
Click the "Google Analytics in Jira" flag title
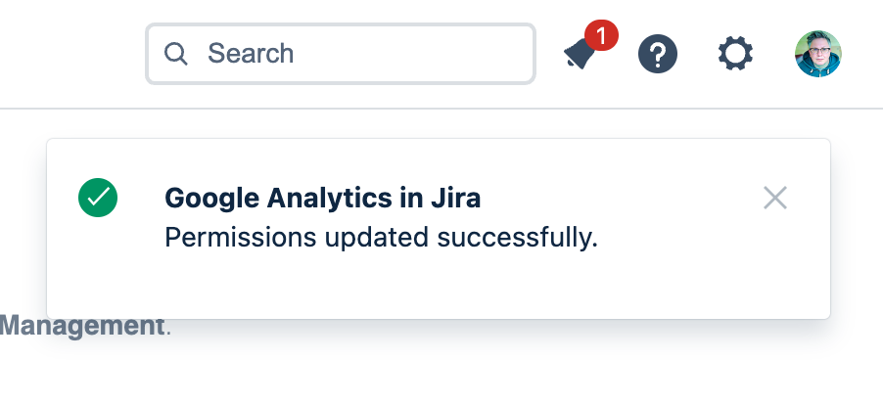tap(323, 199)
